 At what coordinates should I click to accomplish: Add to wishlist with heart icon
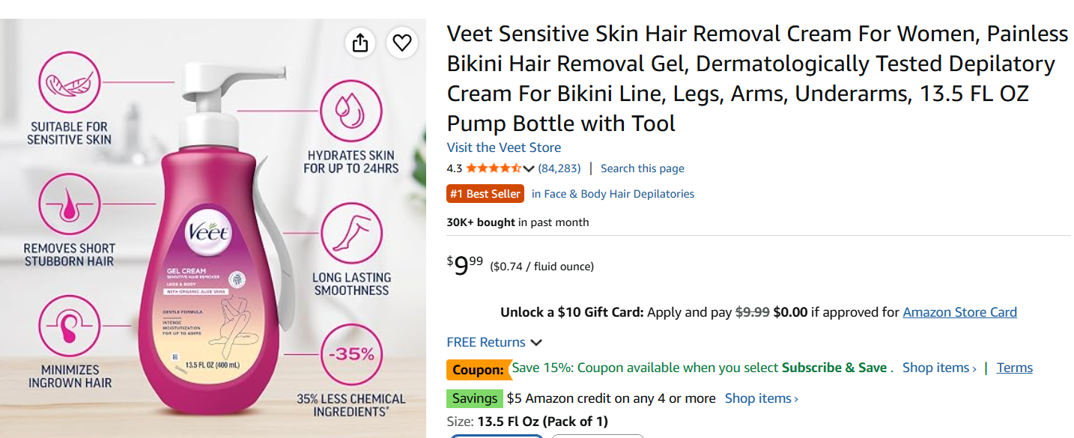point(402,43)
